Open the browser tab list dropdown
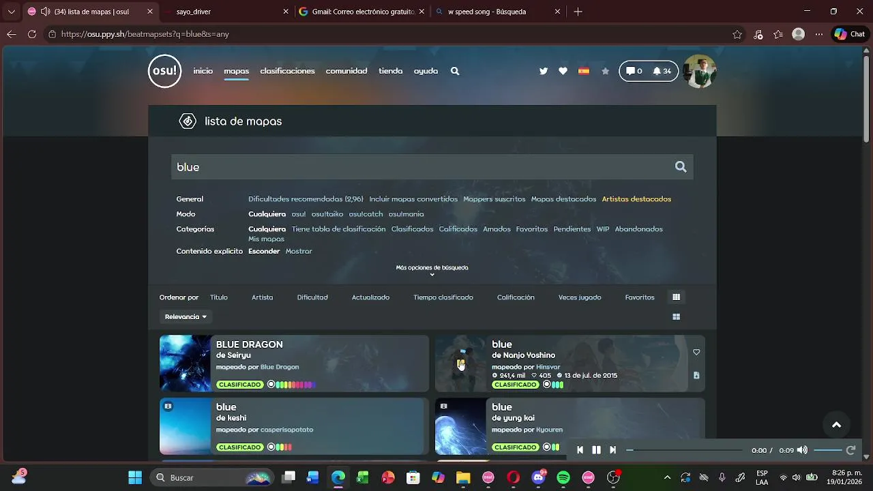This screenshot has height=491, width=873. click(x=12, y=12)
